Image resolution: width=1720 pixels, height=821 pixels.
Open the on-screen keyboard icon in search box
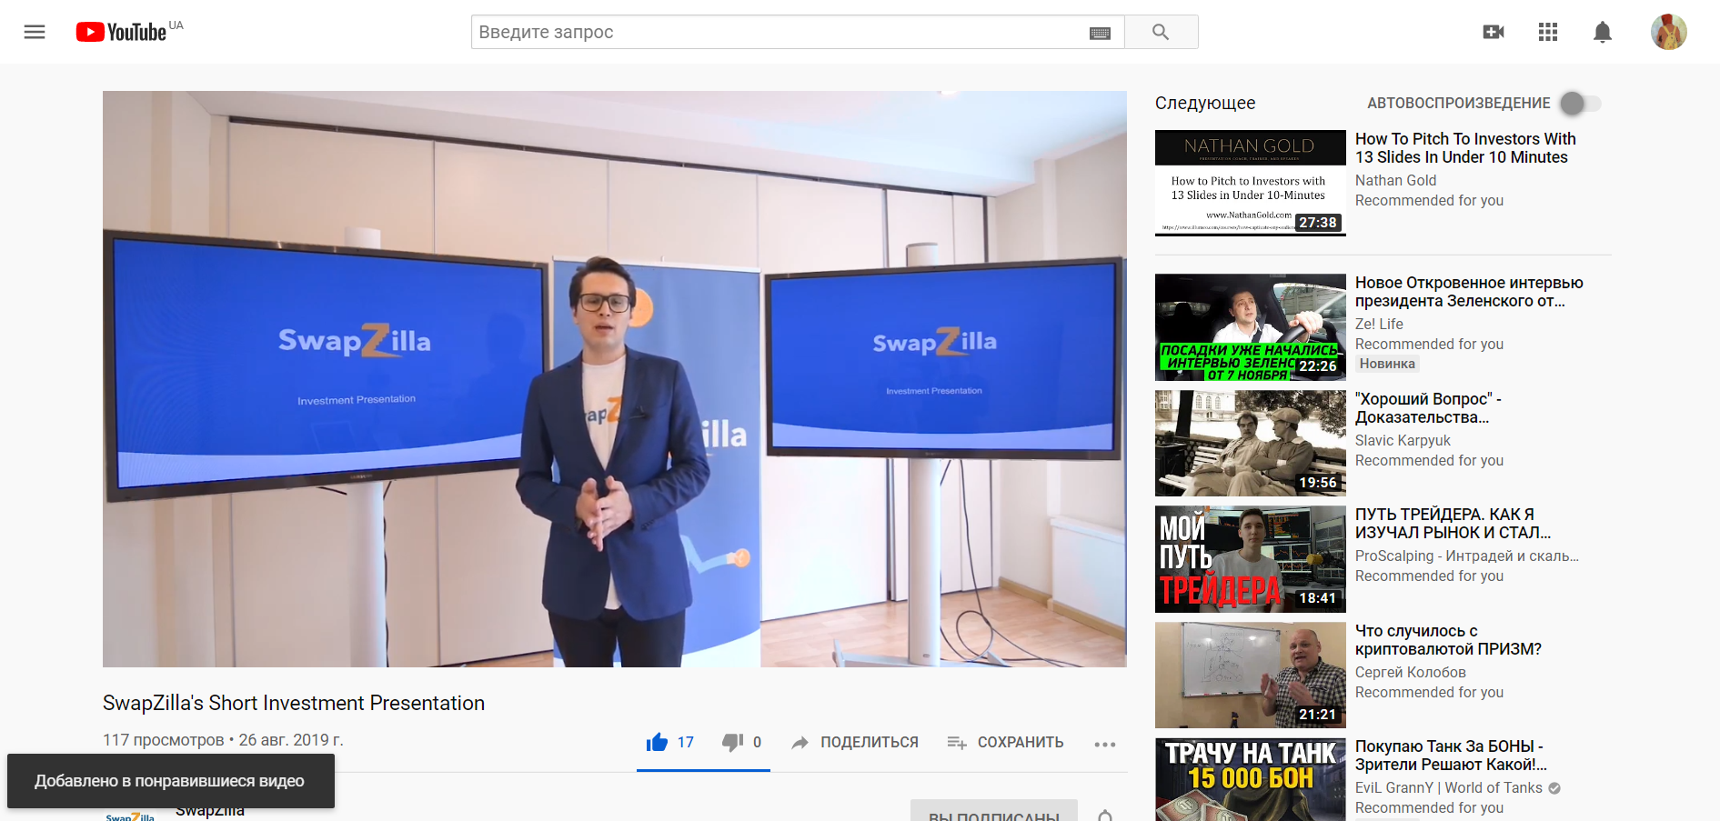click(1100, 33)
